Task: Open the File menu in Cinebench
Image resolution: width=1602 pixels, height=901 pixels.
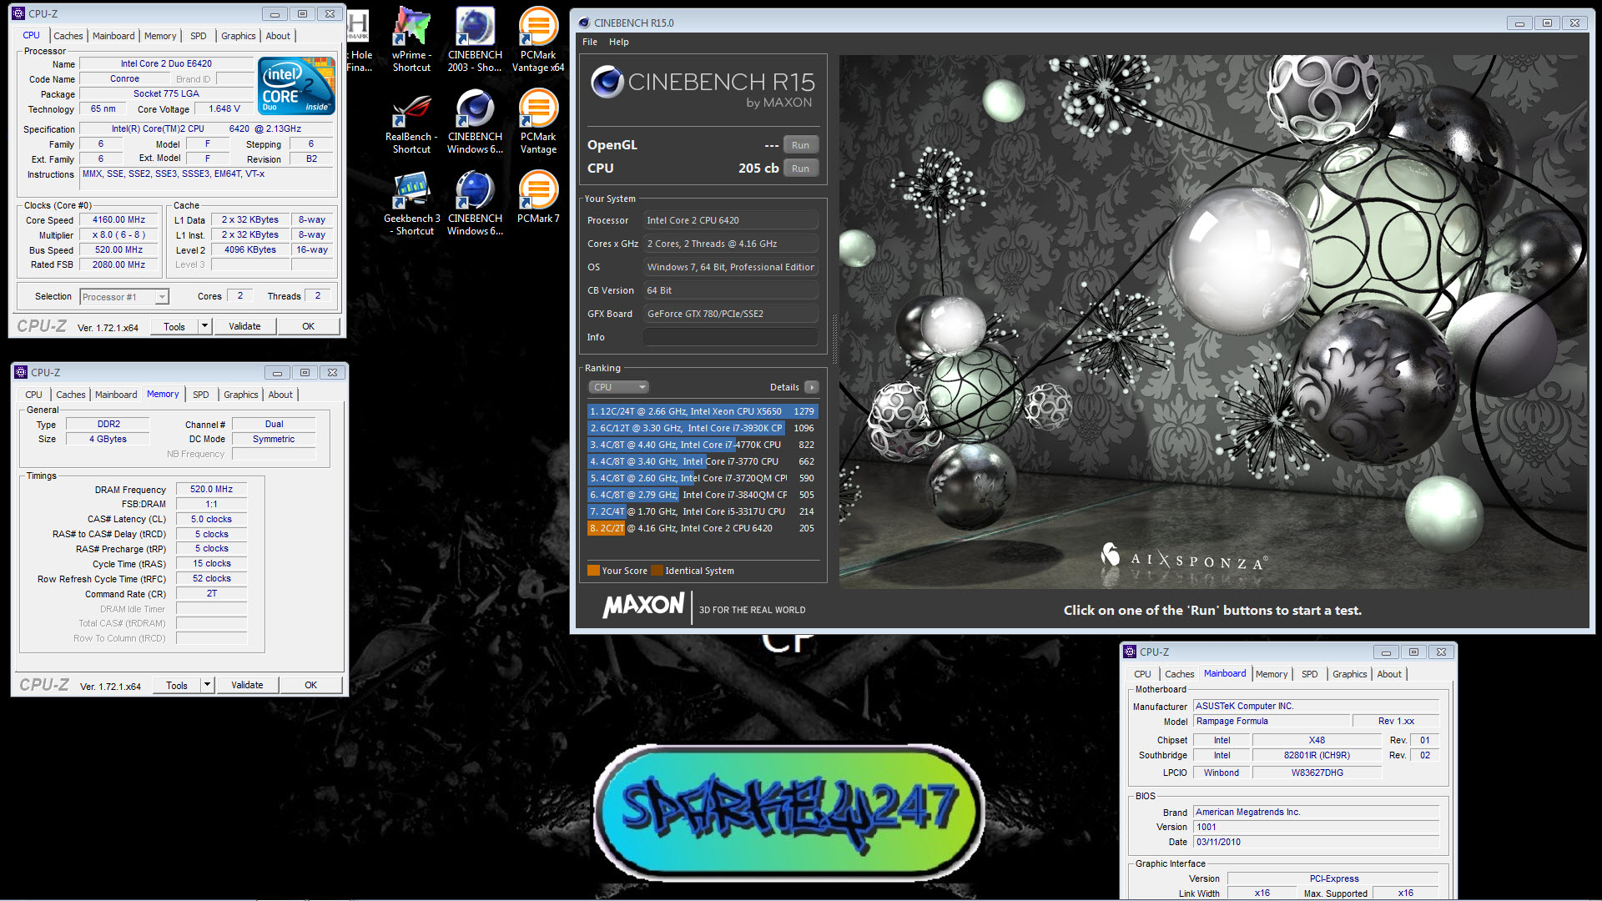Action: [590, 42]
